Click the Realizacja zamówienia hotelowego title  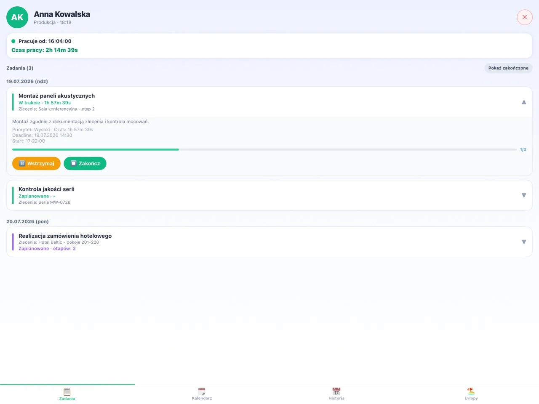pyautogui.click(x=65, y=236)
